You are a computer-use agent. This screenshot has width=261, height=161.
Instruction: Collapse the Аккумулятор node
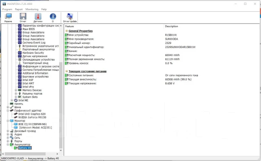[8, 145]
